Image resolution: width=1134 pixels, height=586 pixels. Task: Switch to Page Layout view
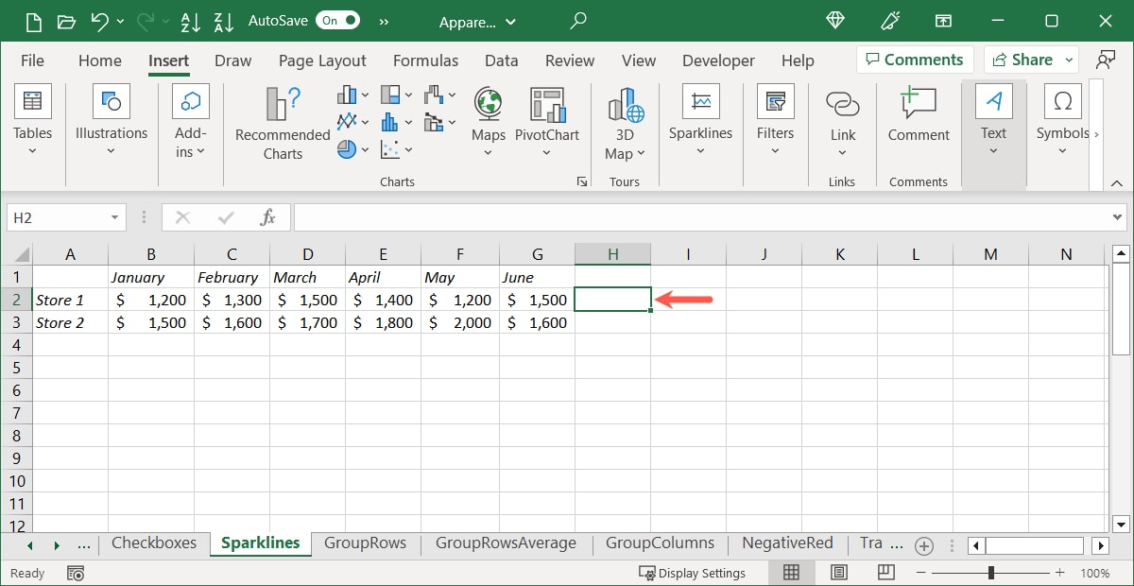pyautogui.click(x=838, y=572)
